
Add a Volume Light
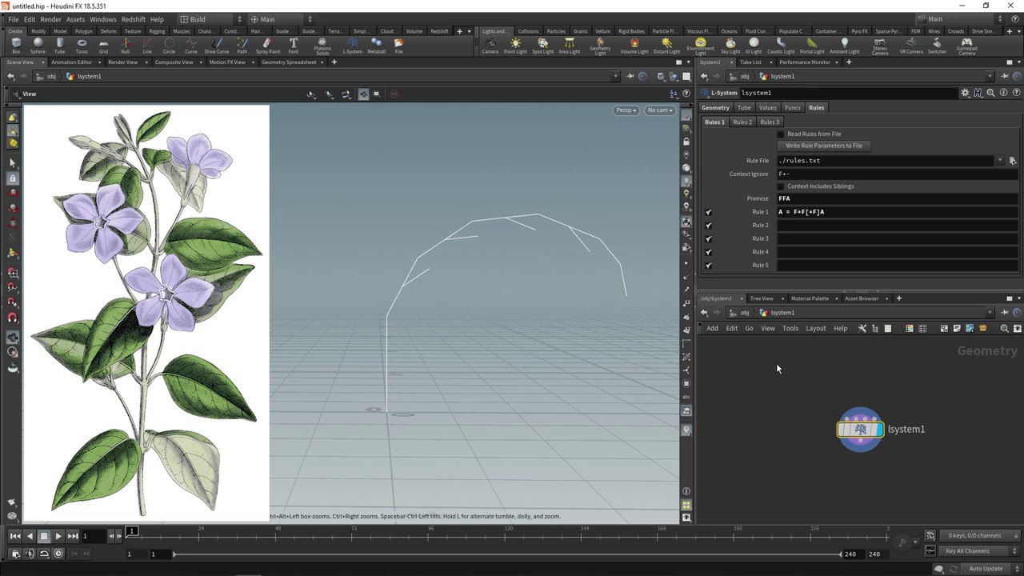click(634, 46)
